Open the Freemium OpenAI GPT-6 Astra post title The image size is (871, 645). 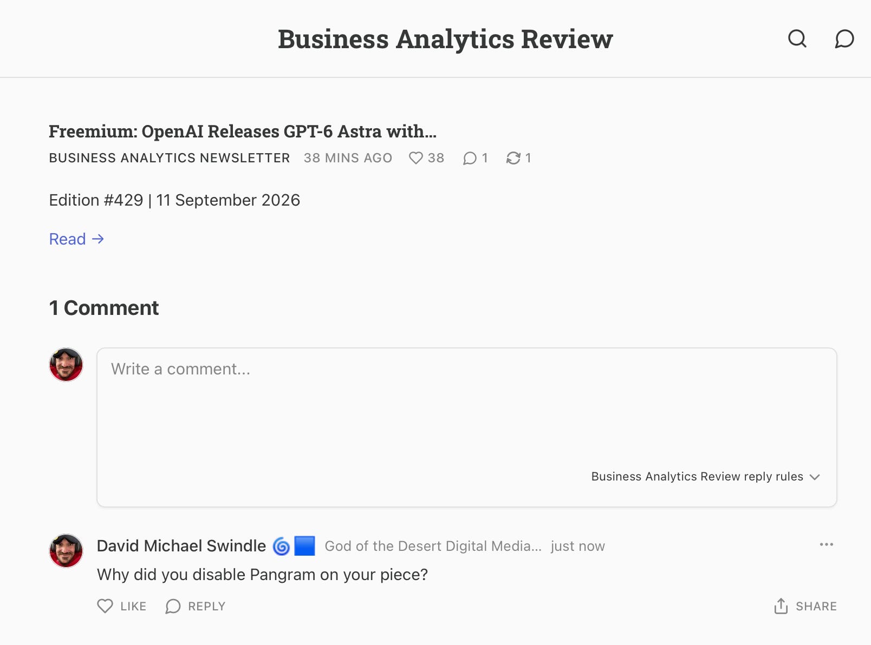[243, 131]
